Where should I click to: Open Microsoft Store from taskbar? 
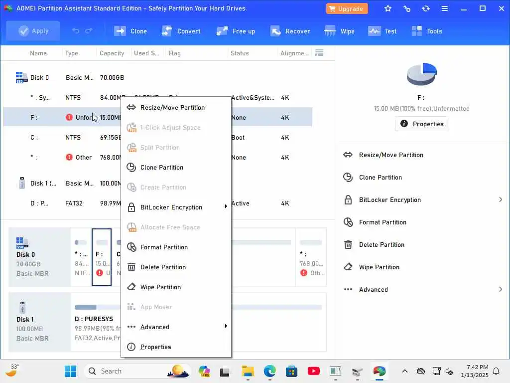(x=291, y=371)
